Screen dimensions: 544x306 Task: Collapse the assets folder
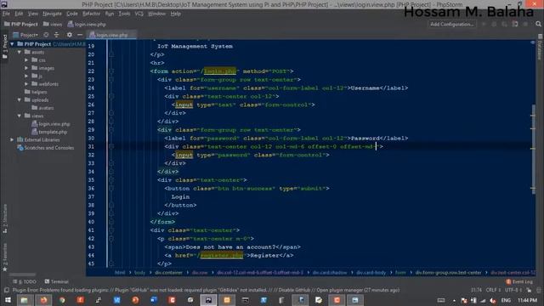[x=20, y=52]
